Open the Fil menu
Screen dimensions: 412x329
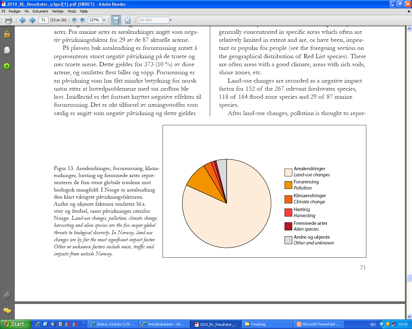(x=3, y=11)
